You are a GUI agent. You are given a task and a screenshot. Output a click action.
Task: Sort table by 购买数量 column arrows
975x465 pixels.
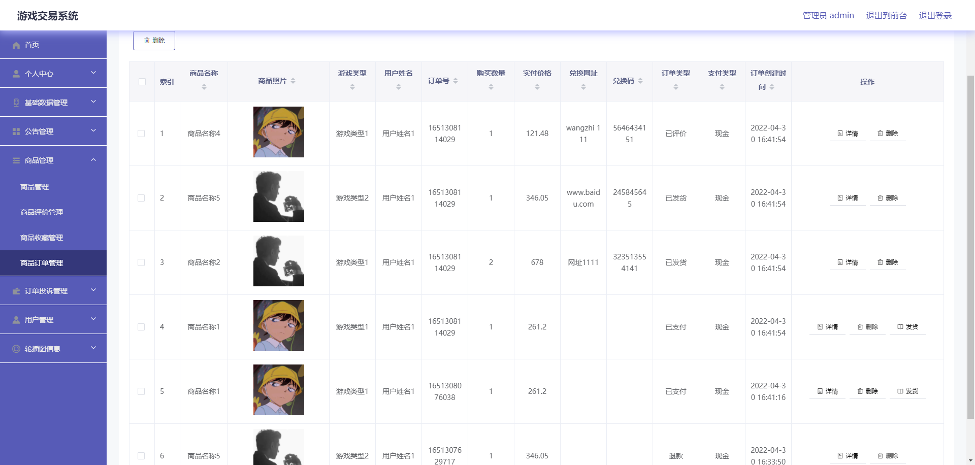click(491, 87)
